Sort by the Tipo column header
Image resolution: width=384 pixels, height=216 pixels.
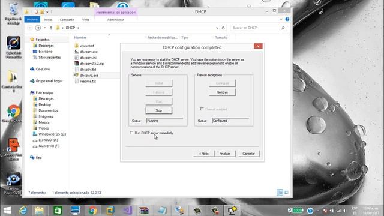[185, 38]
